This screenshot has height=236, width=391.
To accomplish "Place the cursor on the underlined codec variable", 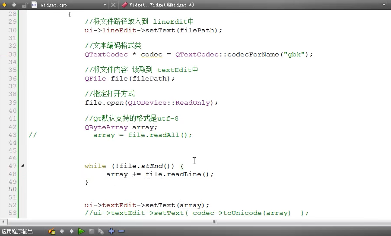I will 152,54.
